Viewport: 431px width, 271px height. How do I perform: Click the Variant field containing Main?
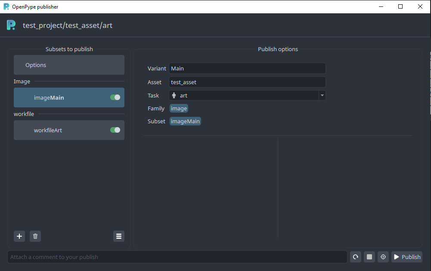(x=247, y=68)
